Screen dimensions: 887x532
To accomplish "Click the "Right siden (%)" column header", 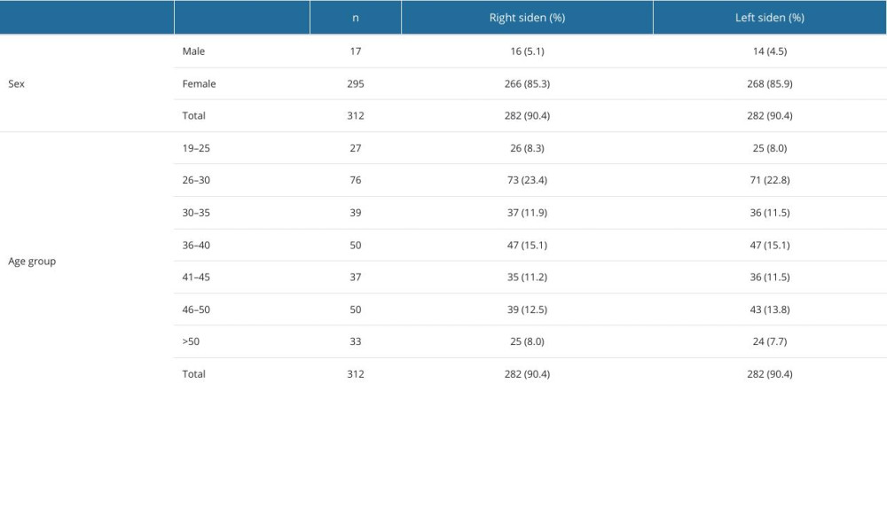I will coord(527,18).
